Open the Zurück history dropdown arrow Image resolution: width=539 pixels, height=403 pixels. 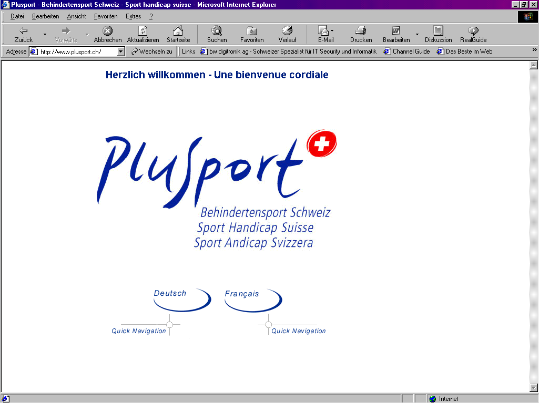pyautogui.click(x=45, y=34)
